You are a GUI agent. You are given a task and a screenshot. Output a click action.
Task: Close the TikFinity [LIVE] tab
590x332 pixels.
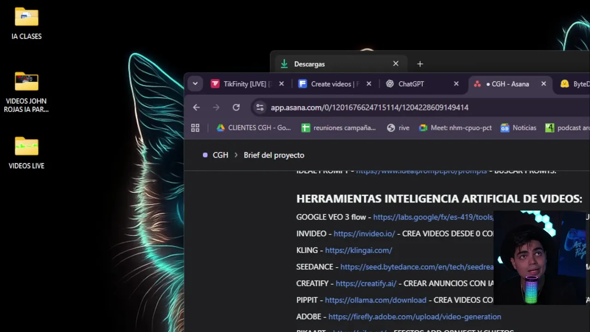click(x=282, y=84)
